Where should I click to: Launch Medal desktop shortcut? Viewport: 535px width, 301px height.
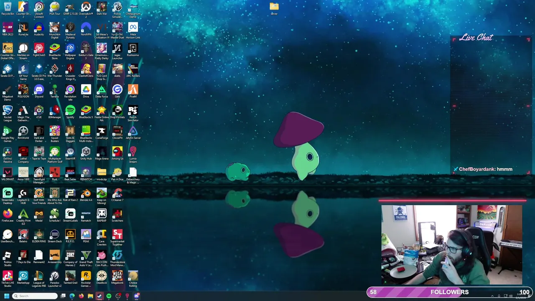point(39,216)
